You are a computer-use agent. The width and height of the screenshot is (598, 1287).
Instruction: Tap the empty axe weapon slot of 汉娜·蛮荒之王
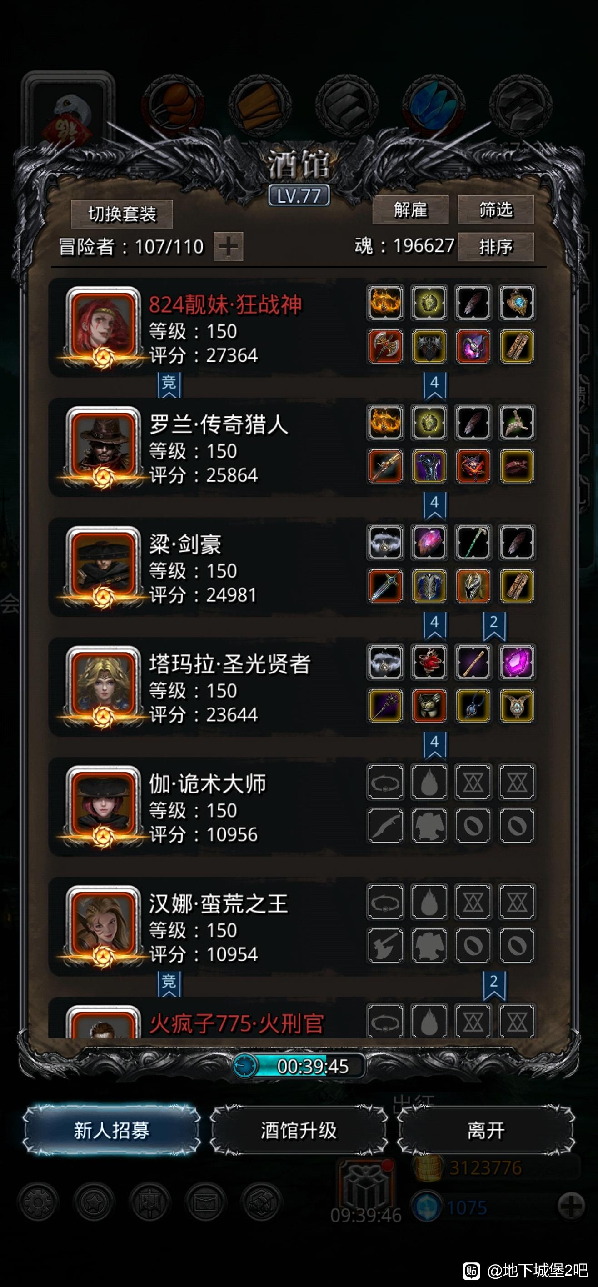pos(385,946)
